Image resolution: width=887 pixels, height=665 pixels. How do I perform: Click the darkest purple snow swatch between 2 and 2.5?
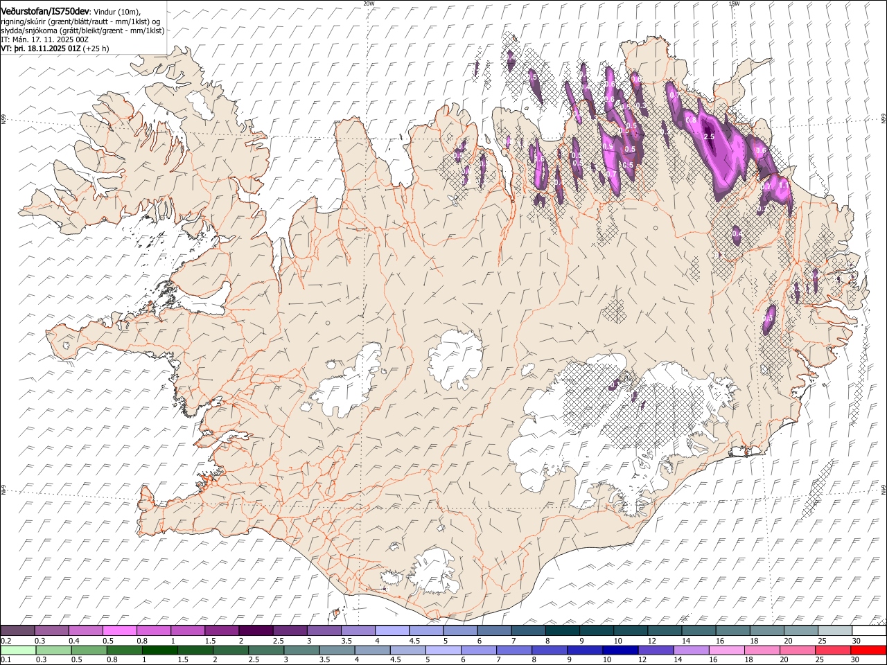click(x=255, y=631)
